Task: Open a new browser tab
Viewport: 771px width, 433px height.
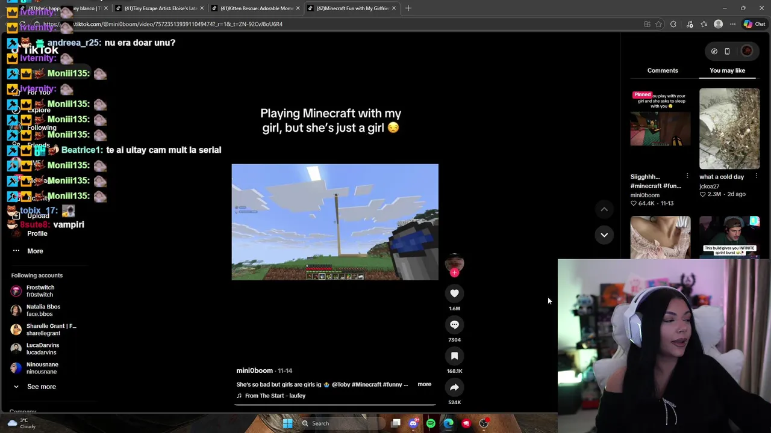Action: tap(408, 8)
